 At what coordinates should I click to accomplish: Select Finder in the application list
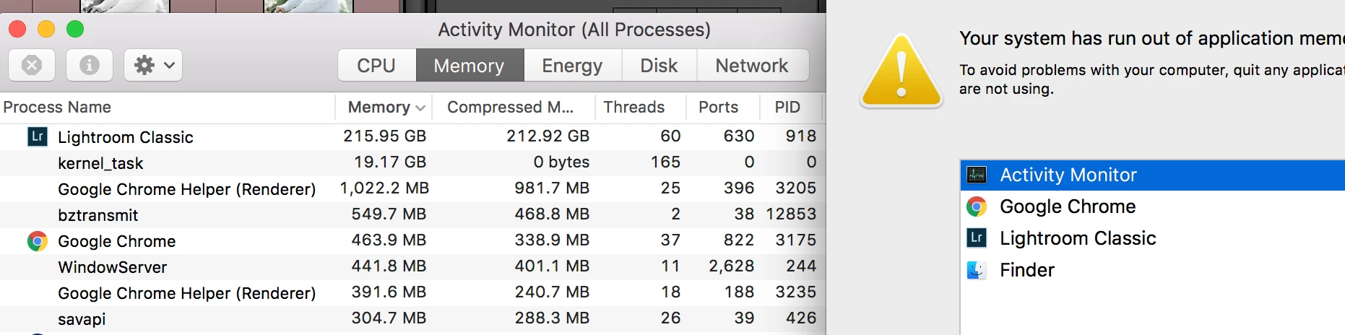pyautogui.click(x=1026, y=270)
